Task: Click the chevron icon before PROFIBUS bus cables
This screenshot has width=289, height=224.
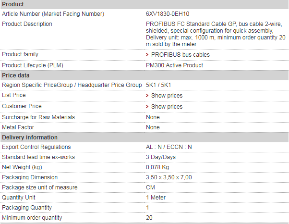Action: point(147,55)
